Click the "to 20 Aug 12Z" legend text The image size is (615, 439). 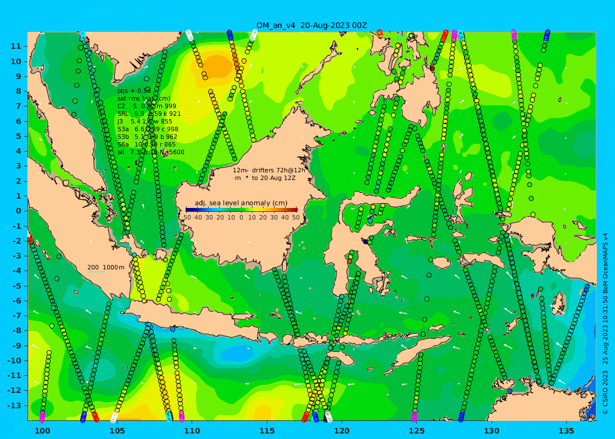[x=274, y=178]
